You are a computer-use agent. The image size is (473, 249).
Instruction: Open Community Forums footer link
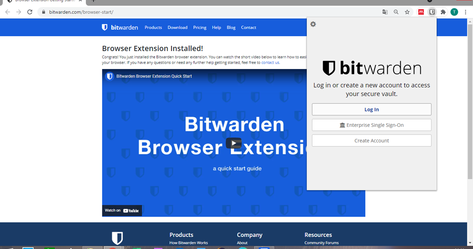(x=322, y=243)
